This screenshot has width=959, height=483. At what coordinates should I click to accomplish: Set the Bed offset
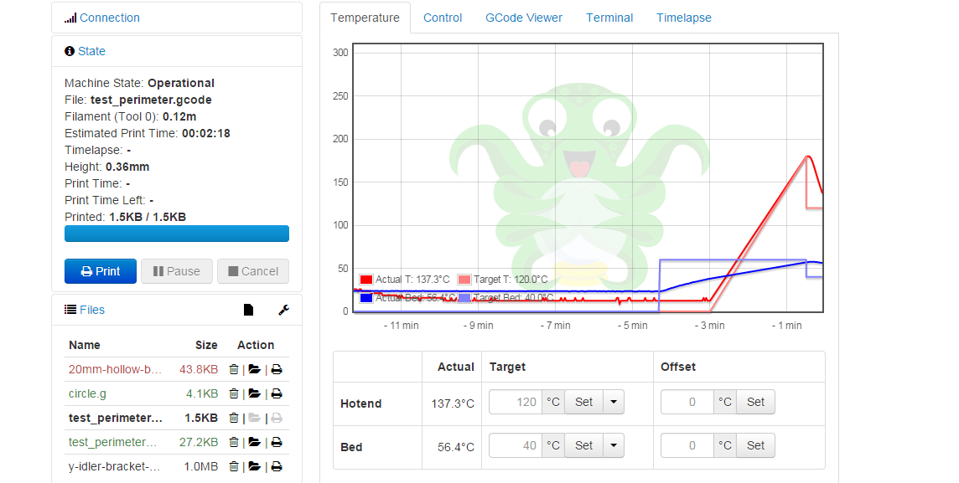coord(755,445)
